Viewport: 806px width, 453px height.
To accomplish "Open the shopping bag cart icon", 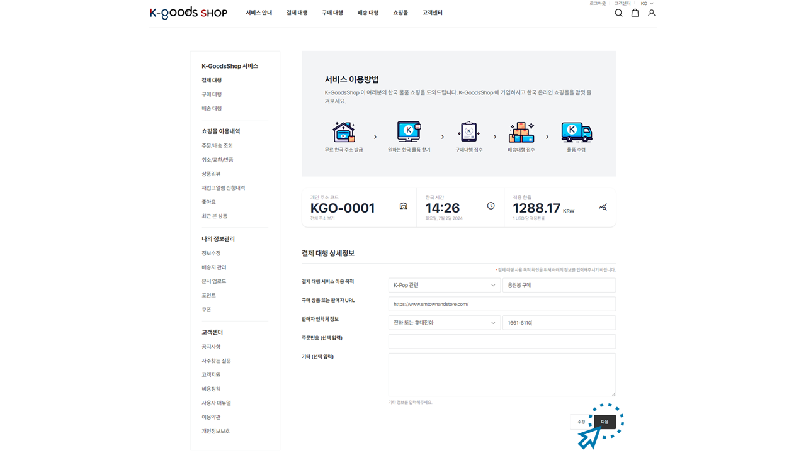I will [635, 13].
